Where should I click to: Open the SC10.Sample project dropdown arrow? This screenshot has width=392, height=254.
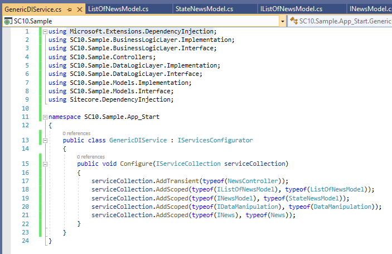[x=283, y=21]
